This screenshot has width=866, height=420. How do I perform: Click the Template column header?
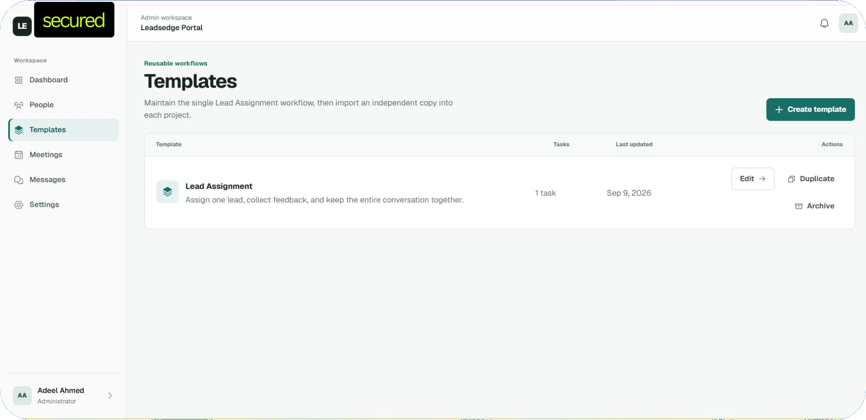[x=169, y=145]
